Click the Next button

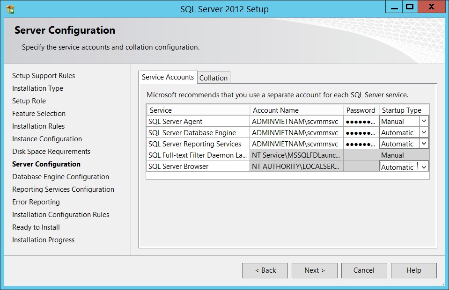pos(315,270)
